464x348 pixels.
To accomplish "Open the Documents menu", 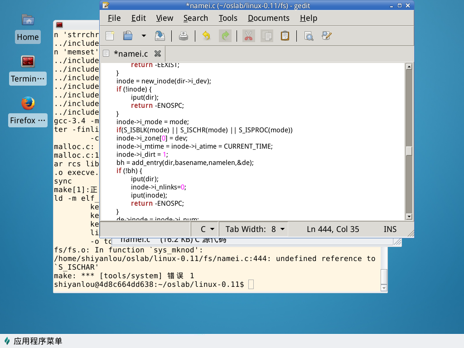I will (268, 18).
